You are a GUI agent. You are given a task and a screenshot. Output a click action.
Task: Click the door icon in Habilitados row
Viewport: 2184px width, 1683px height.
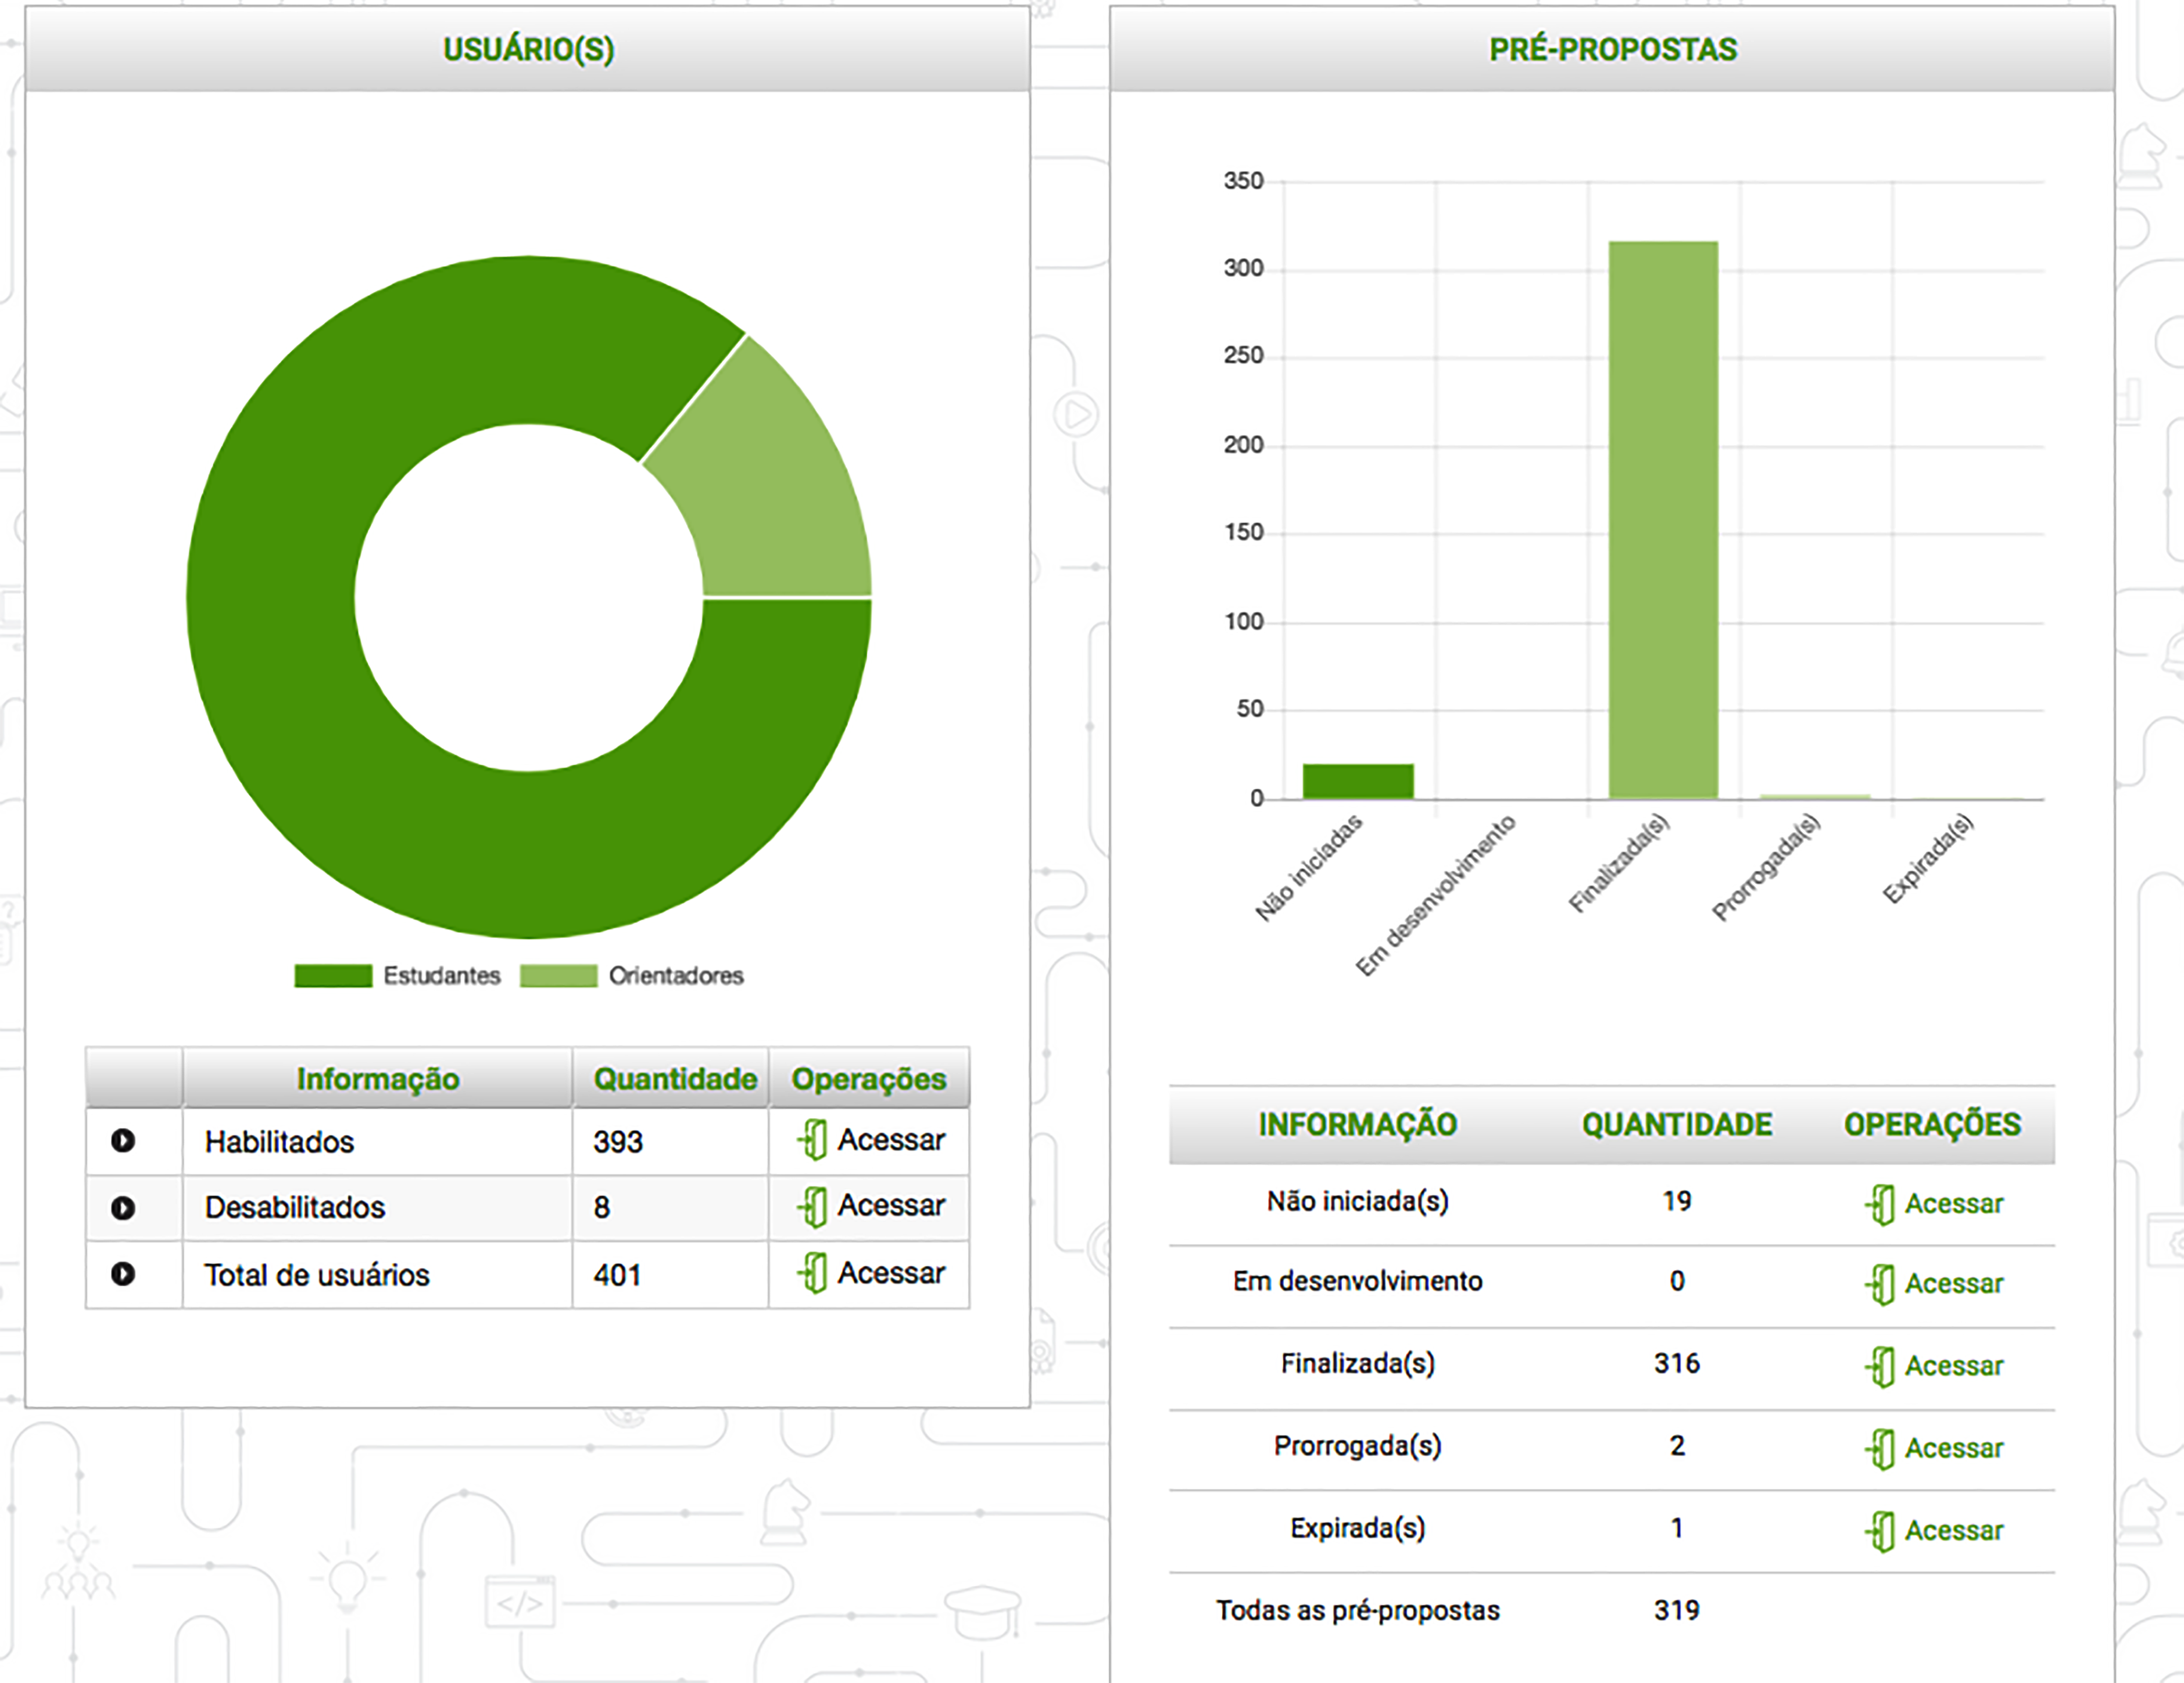coord(813,1140)
